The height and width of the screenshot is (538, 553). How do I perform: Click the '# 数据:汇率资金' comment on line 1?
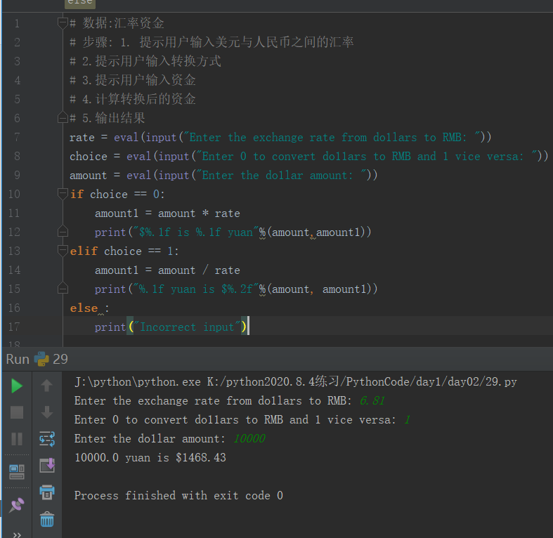117,23
